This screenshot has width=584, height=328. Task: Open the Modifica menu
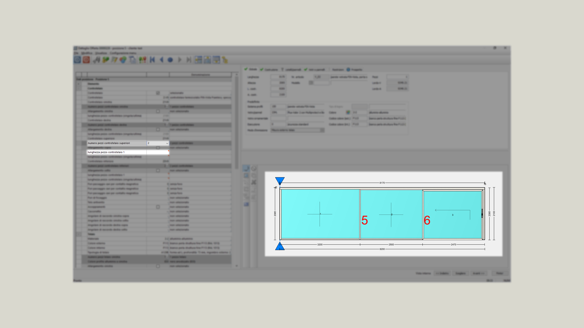(87, 53)
